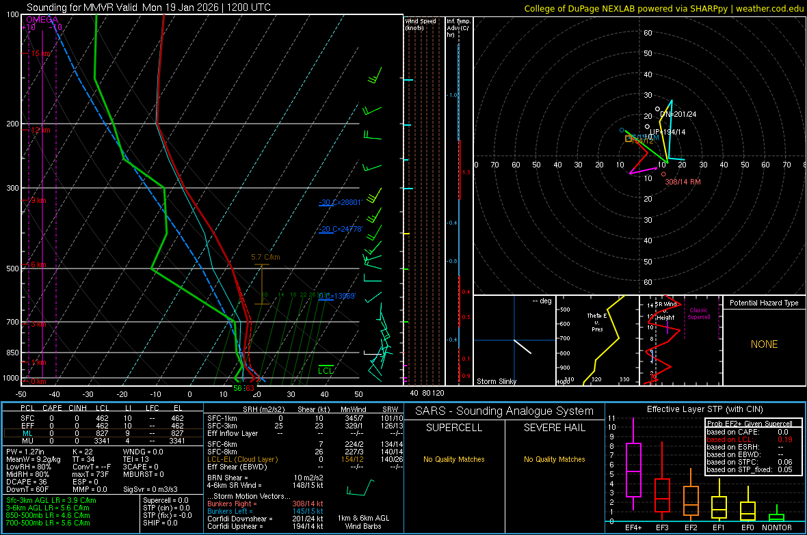Click the Prob EF2+ Given Supercell header
The image size is (807, 535).
point(750,424)
